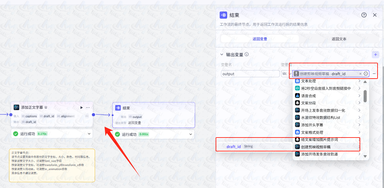Click the 给文案增加图片提示词 icon
The width and height of the screenshot is (384, 188).
(x=297, y=140)
